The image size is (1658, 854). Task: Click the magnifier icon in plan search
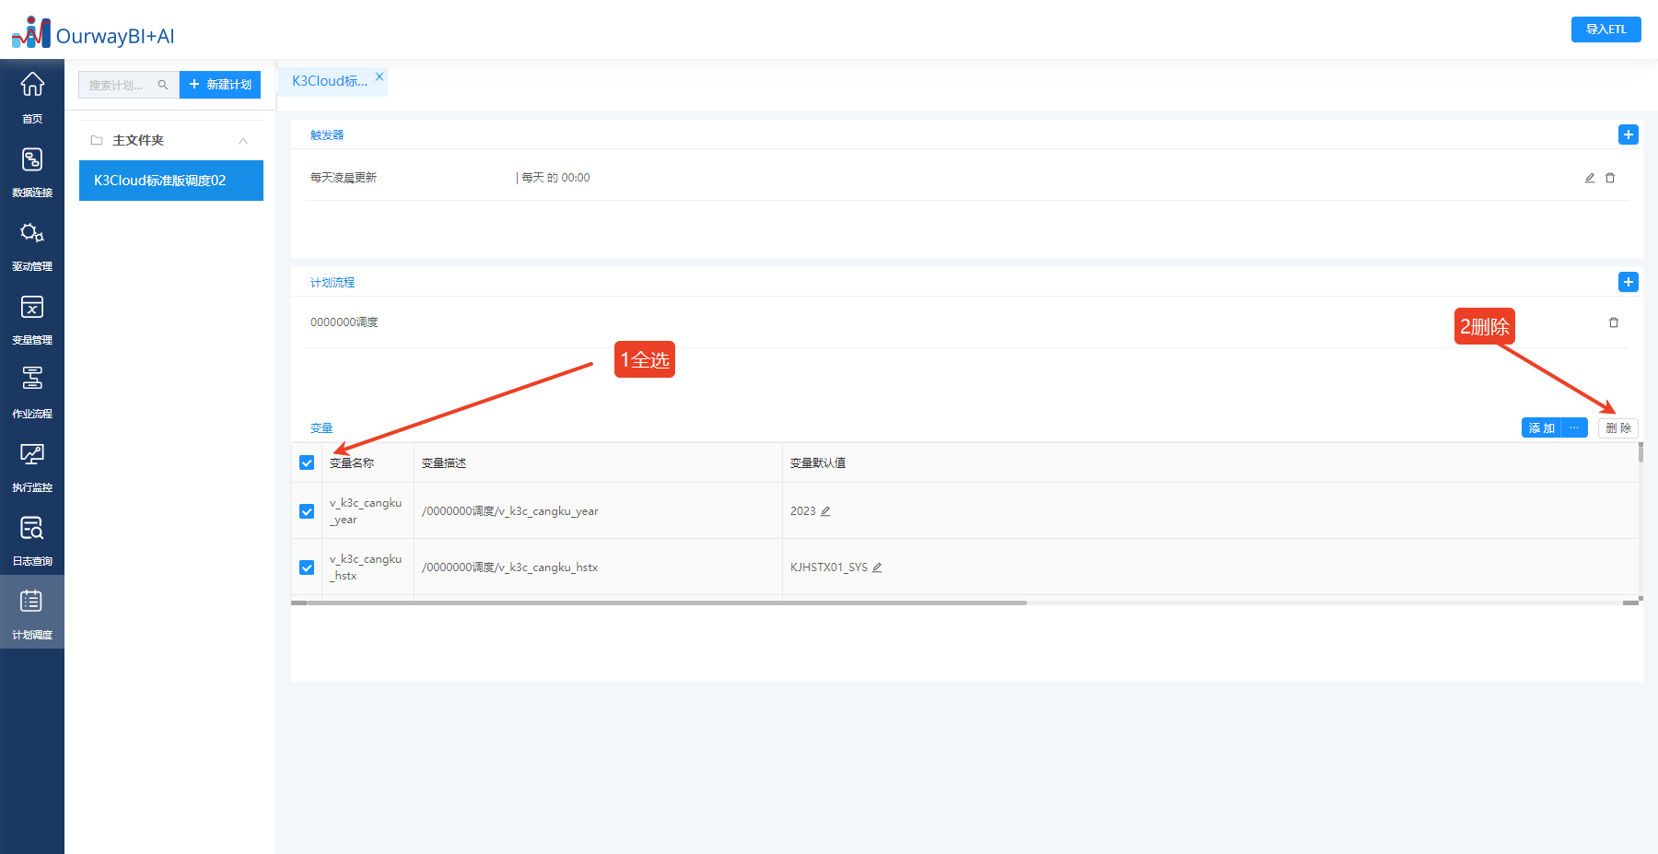click(x=163, y=85)
